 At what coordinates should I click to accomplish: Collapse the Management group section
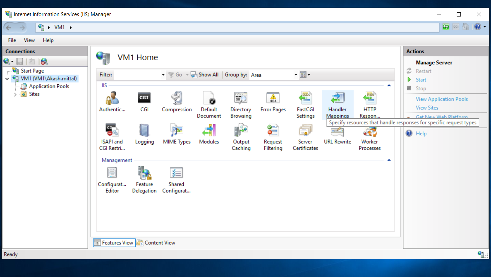pos(389,160)
